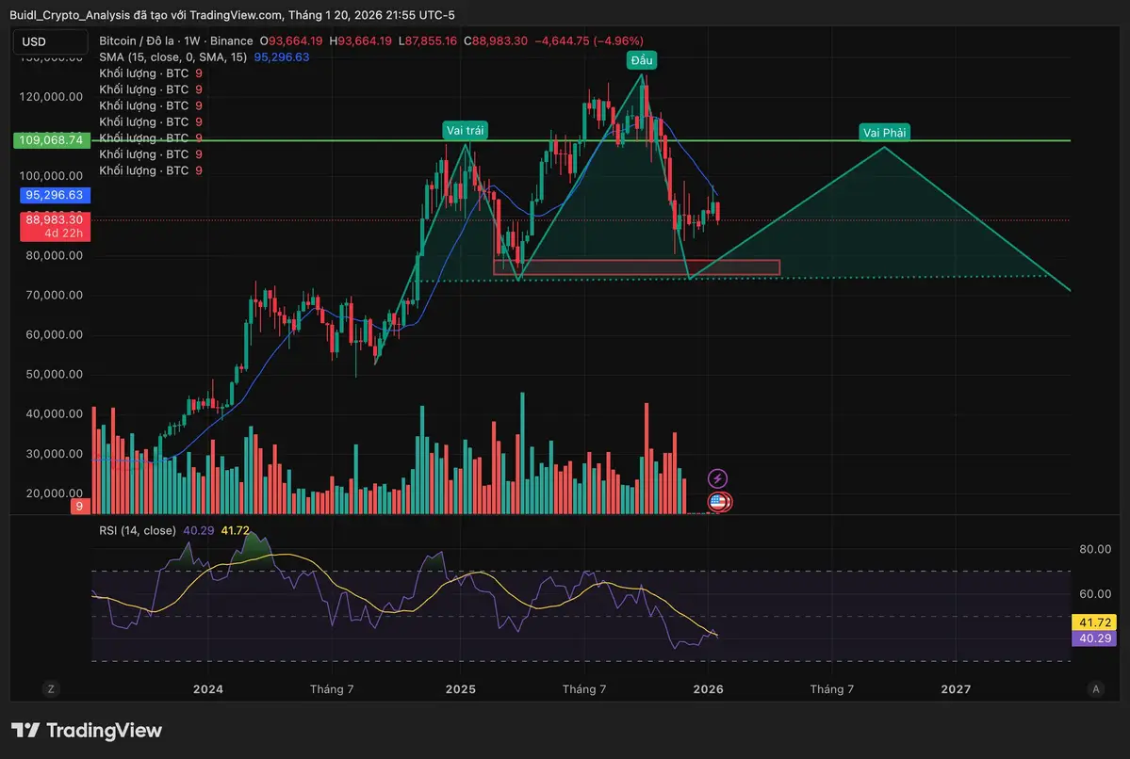Click the A auto-scale control at bottom right

click(x=1098, y=688)
